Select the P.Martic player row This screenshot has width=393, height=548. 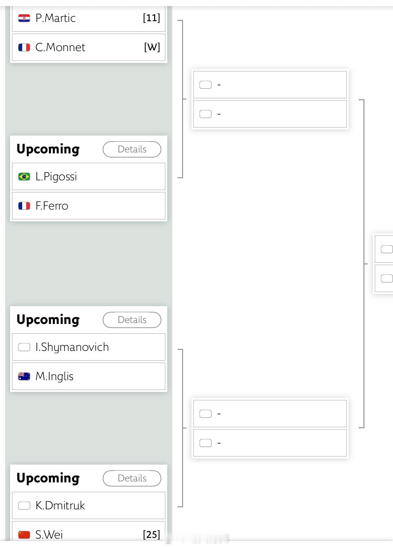coord(89,18)
